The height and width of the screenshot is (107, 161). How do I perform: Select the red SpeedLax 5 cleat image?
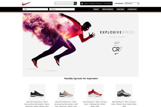95,92
